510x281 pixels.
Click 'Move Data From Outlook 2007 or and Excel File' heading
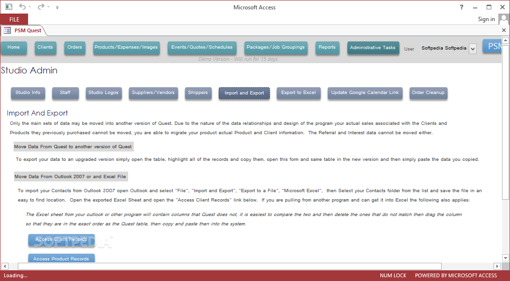pos(70,177)
